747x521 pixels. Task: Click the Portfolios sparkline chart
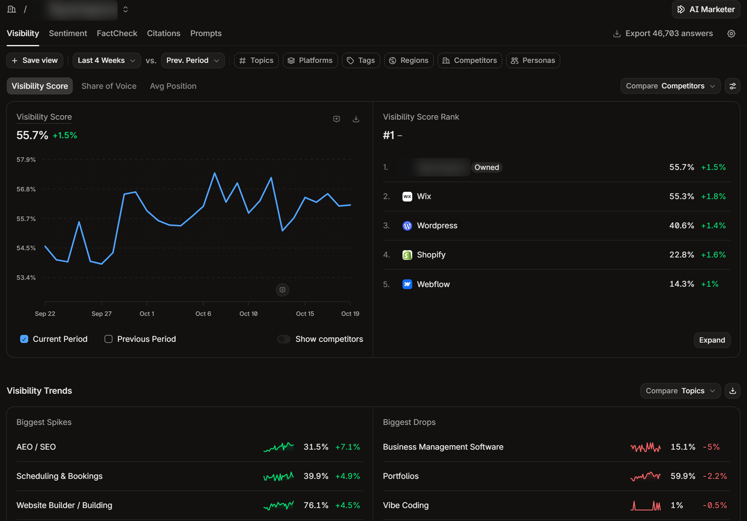tap(646, 476)
